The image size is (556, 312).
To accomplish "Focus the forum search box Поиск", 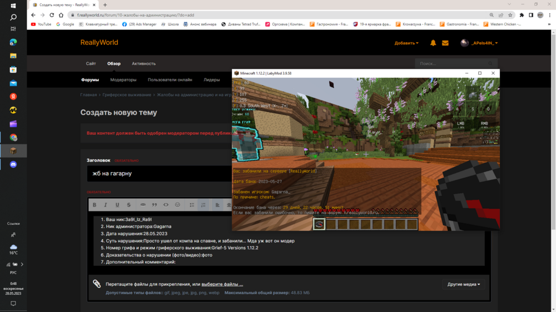I will tap(456, 63).
